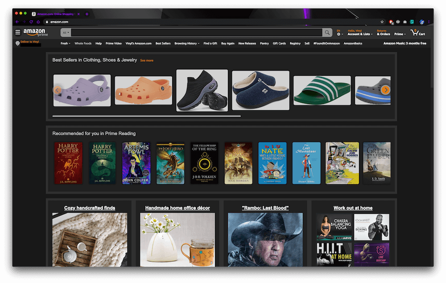446x283 pixels.
Task: Open Whole Foods in nav bar
Action: tap(83, 43)
